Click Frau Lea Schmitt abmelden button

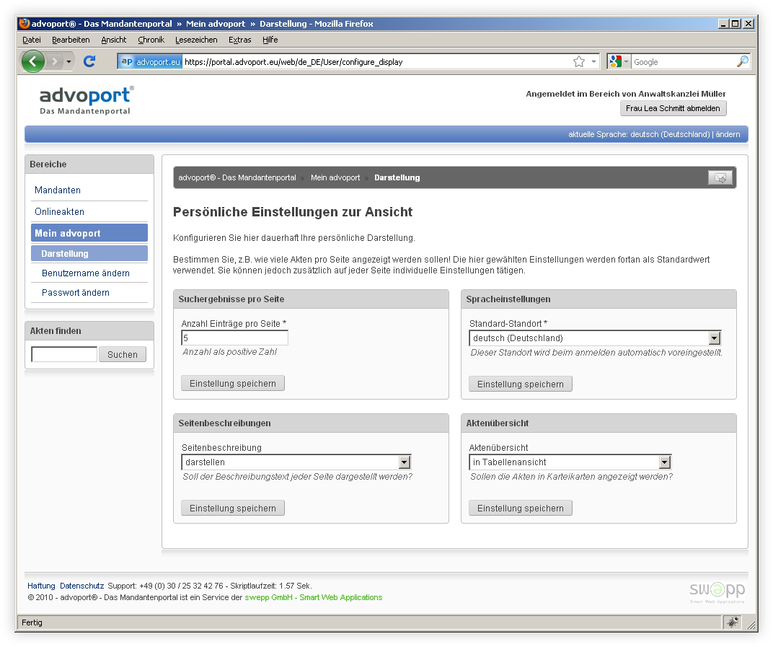tap(673, 108)
